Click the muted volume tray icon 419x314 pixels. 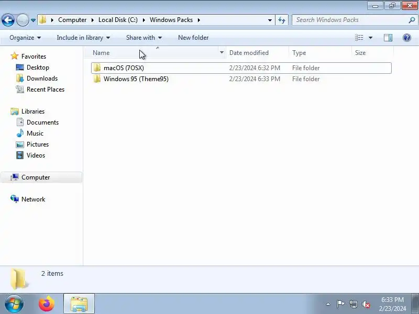point(366,304)
